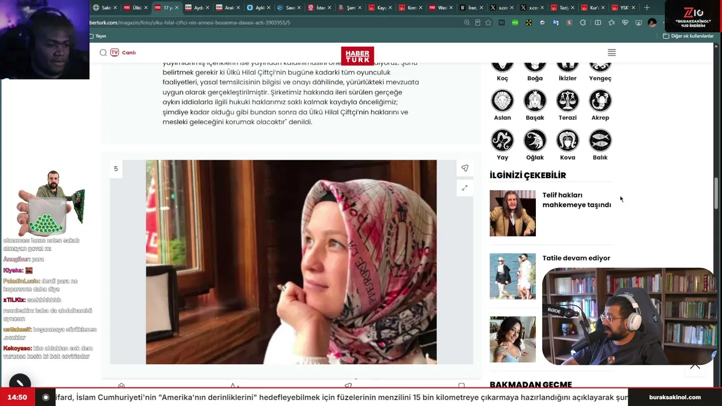Switch to the 'Kur' browser tab
Screen dimensions: 722x406
point(593,8)
